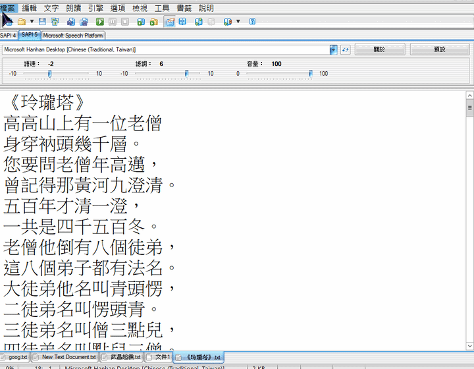Click the line 五百年才清一澄，
The width and height of the screenshot is (474, 369).
coord(71,206)
